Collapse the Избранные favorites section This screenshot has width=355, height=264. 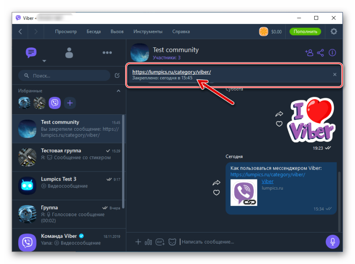[118, 91]
